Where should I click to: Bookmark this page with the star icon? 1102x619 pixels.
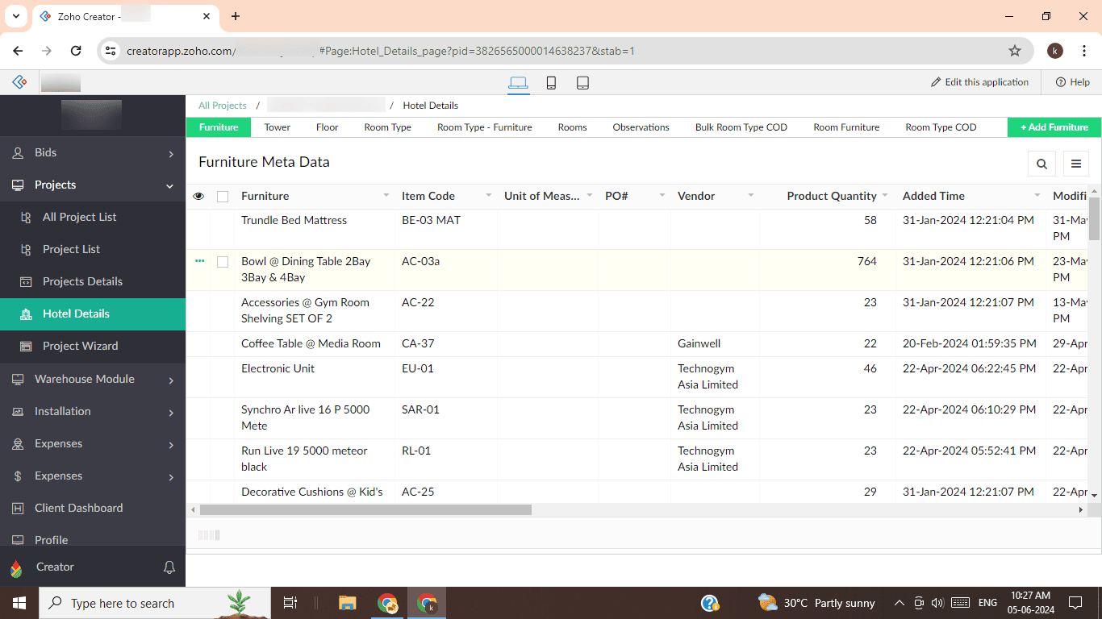tap(1015, 51)
